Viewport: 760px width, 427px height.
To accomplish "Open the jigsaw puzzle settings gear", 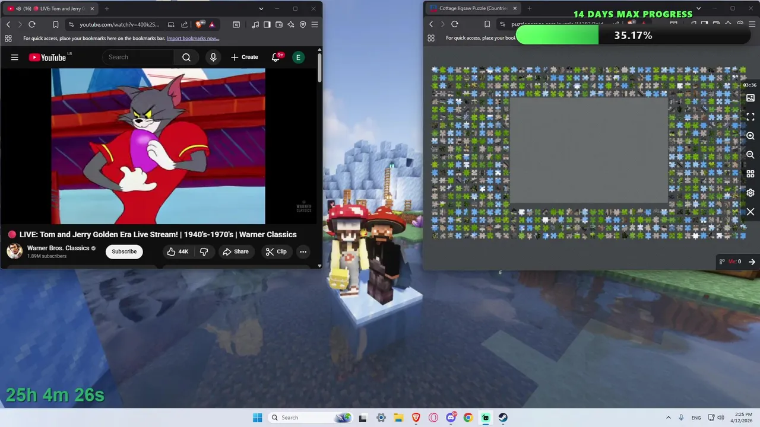I will [750, 193].
